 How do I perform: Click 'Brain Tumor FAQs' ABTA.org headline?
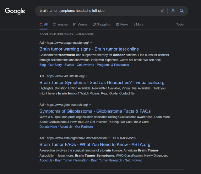coord(95,144)
